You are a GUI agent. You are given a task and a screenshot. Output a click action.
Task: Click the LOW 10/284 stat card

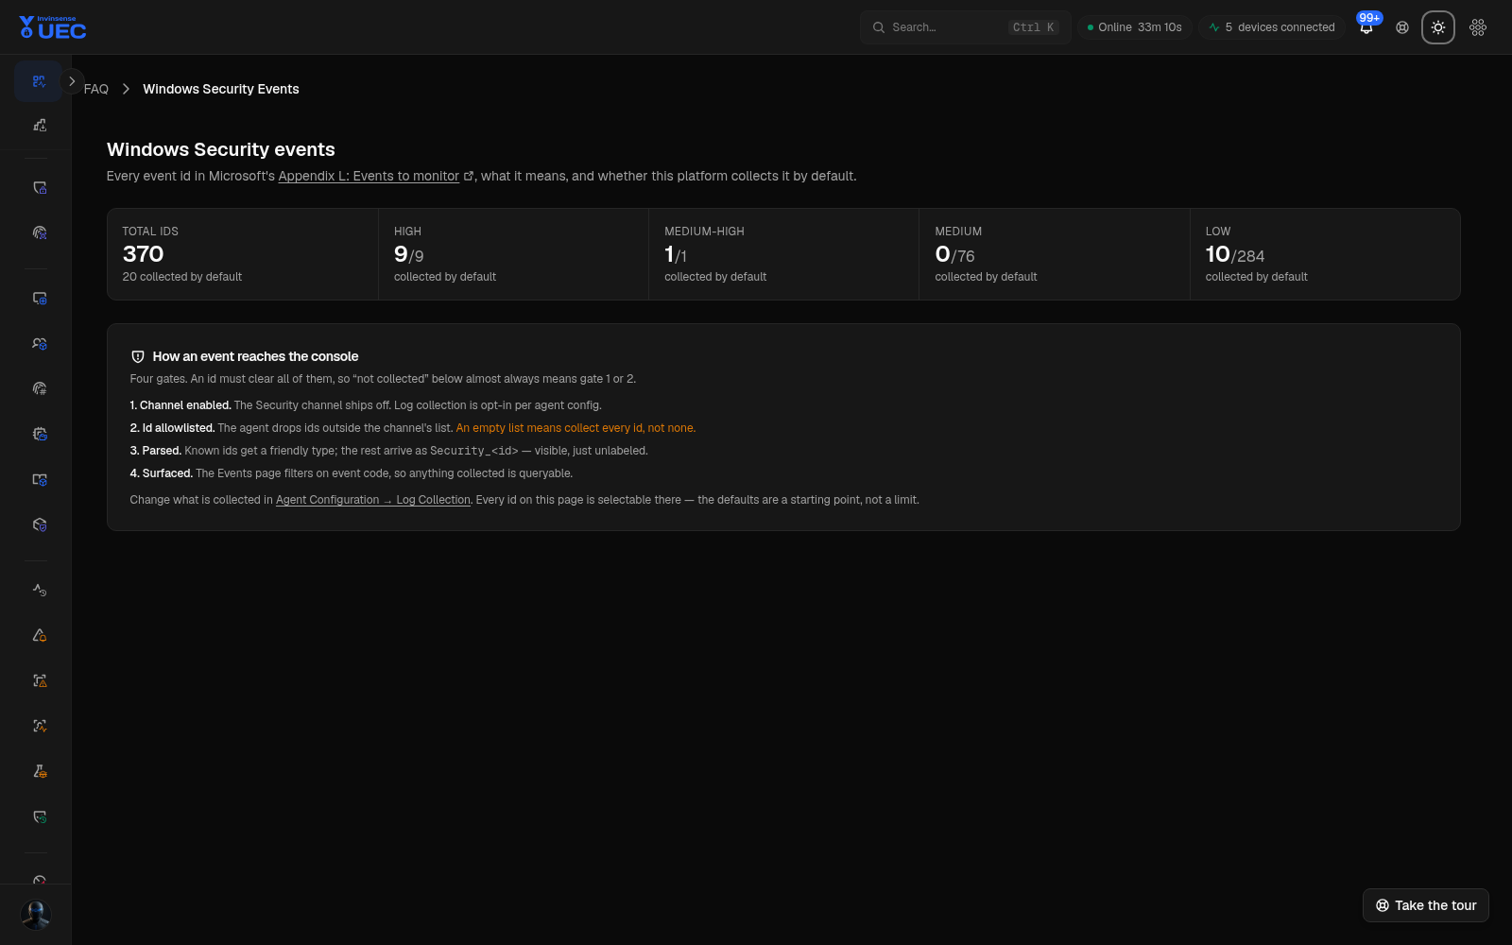[x=1325, y=254]
